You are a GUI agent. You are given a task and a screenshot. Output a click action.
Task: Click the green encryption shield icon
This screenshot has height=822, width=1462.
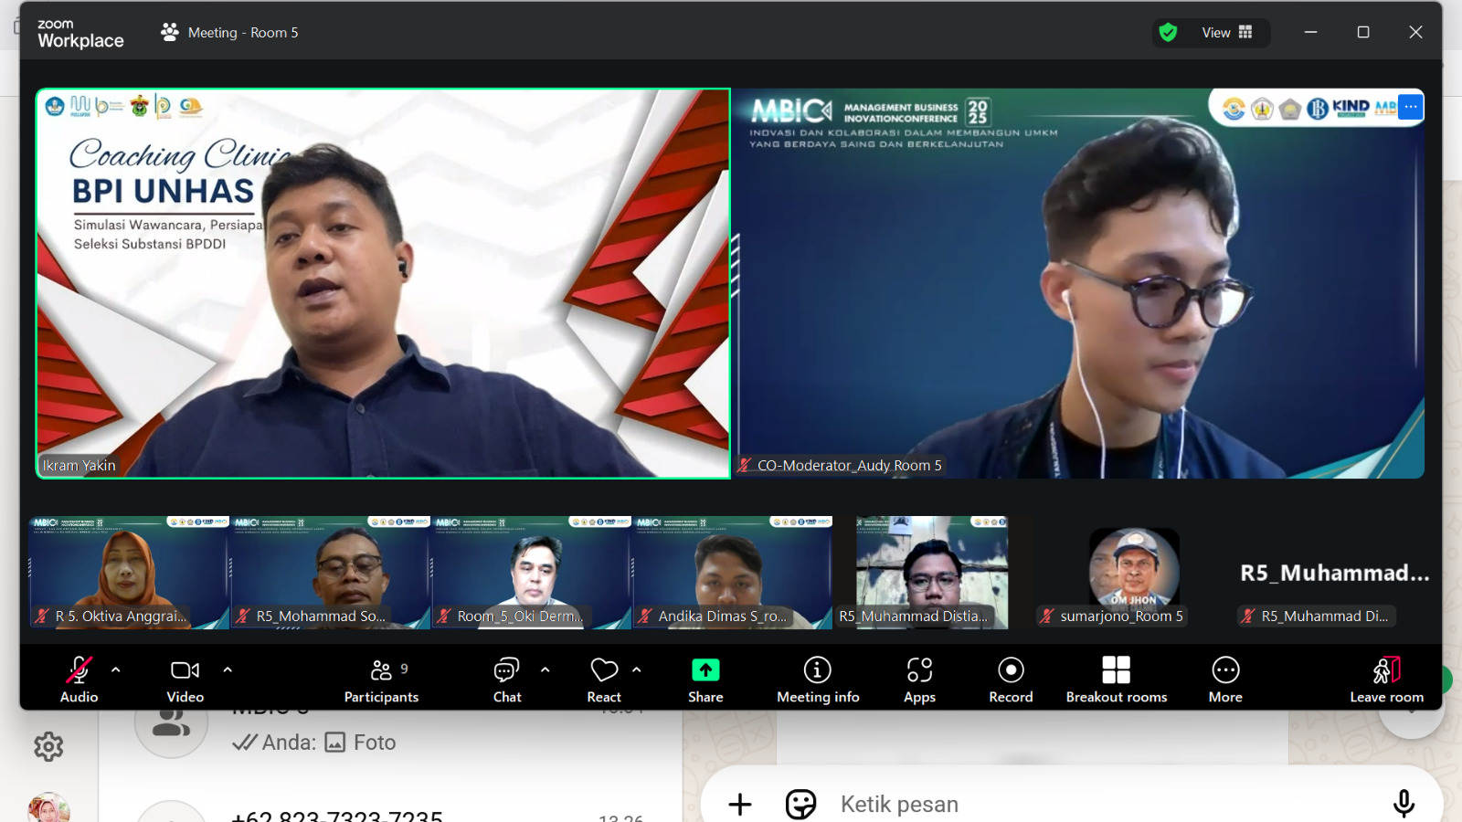pos(1168,33)
